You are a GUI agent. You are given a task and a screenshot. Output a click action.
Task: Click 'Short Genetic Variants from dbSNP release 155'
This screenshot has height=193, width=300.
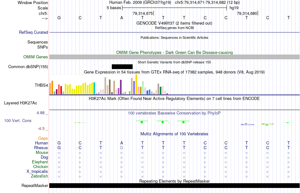(174, 62)
